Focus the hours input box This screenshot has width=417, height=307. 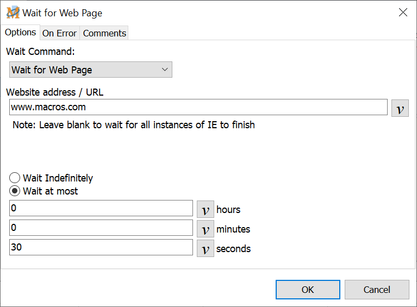pos(101,209)
